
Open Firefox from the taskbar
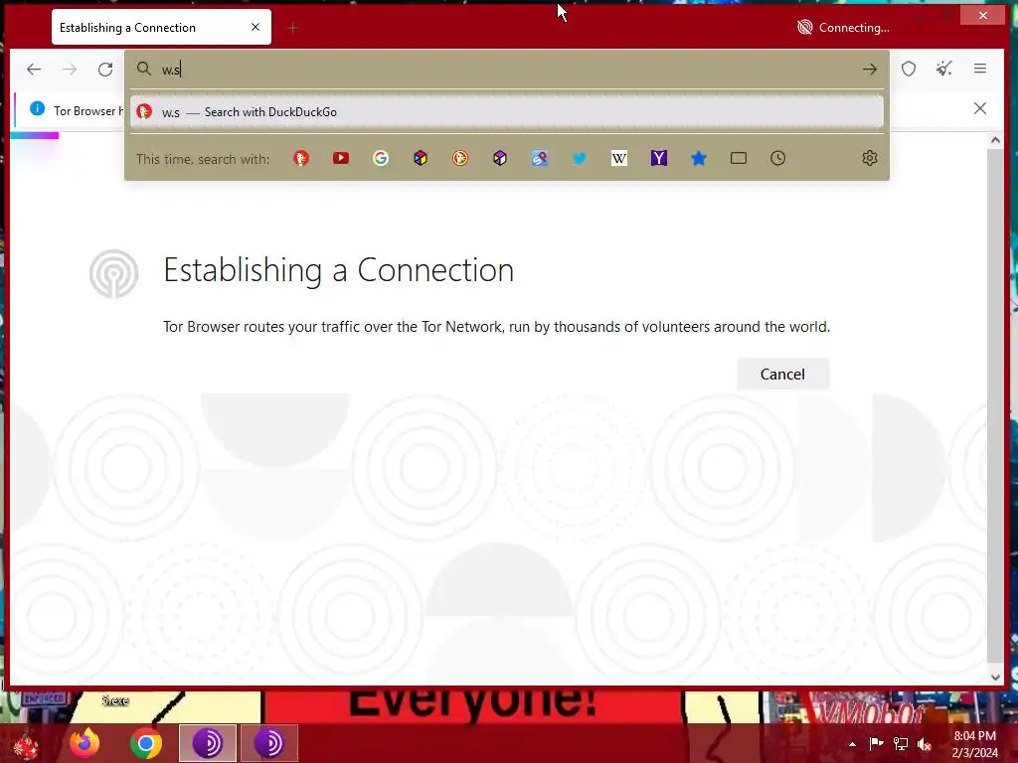[x=85, y=743]
